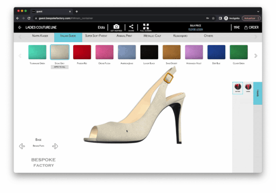Pick the Hydrangea Violet swatch
This screenshot has width=276, height=193.
point(194,52)
